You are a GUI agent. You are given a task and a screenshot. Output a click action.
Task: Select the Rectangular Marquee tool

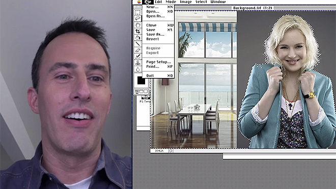click(138, 12)
